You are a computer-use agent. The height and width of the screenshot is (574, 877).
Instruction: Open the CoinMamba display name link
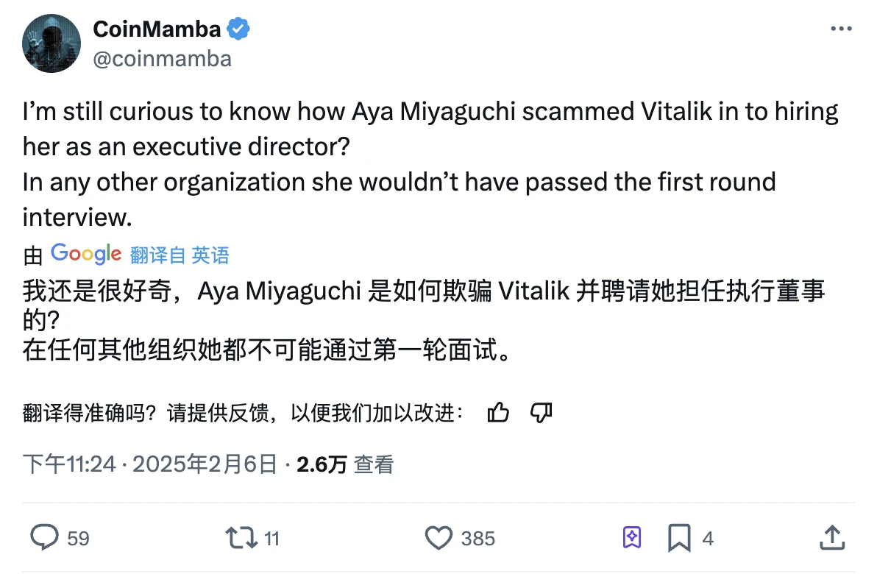(x=157, y=29)
